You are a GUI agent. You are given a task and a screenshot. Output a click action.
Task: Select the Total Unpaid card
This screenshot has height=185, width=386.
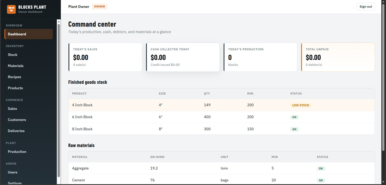click(x=338, y=57)
